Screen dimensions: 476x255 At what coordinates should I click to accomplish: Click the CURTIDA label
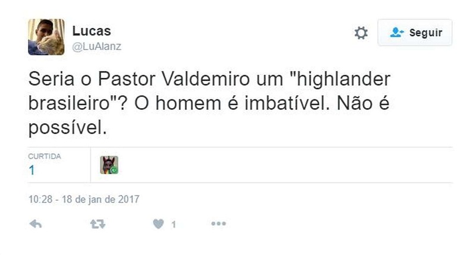[44, 156]
